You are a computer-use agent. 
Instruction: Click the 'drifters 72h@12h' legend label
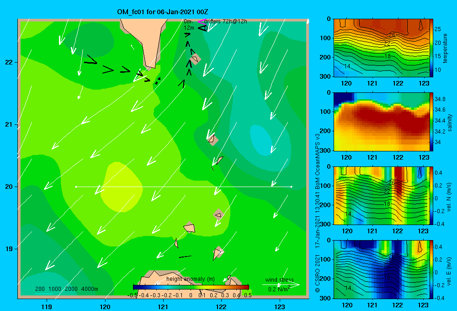click(x=226, y=21)
